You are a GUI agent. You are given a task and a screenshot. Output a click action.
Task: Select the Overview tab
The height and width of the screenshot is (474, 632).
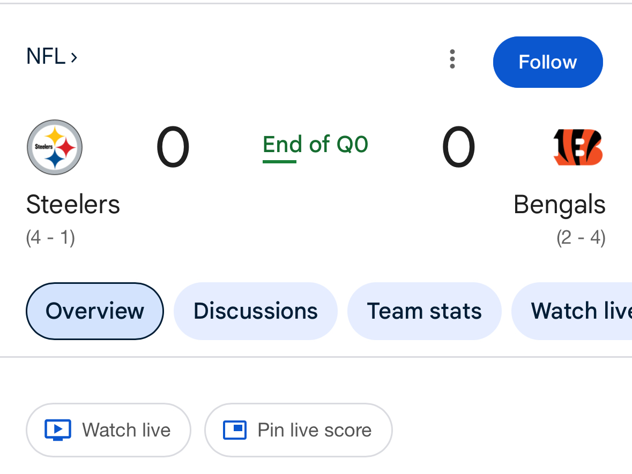(x=95, y=311)
